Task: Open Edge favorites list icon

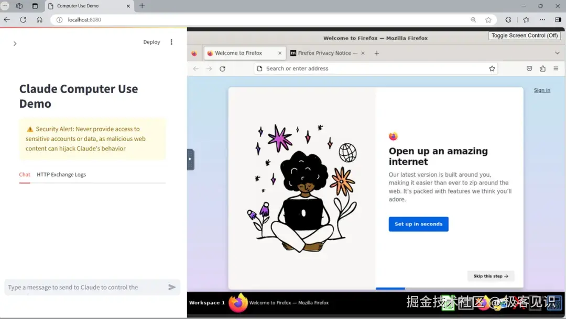Action: (x=526, y=20)
